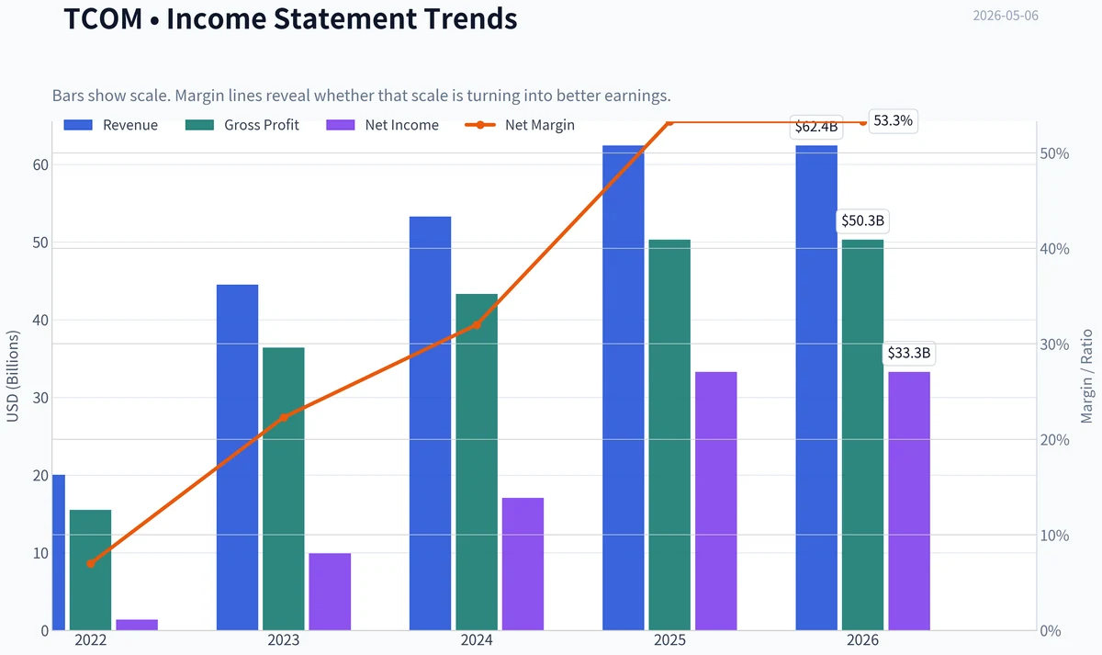Viewport: 1102px width, 655px height.
Task: Toggle the Net Income legend entry
Action: tap(382, 125)
